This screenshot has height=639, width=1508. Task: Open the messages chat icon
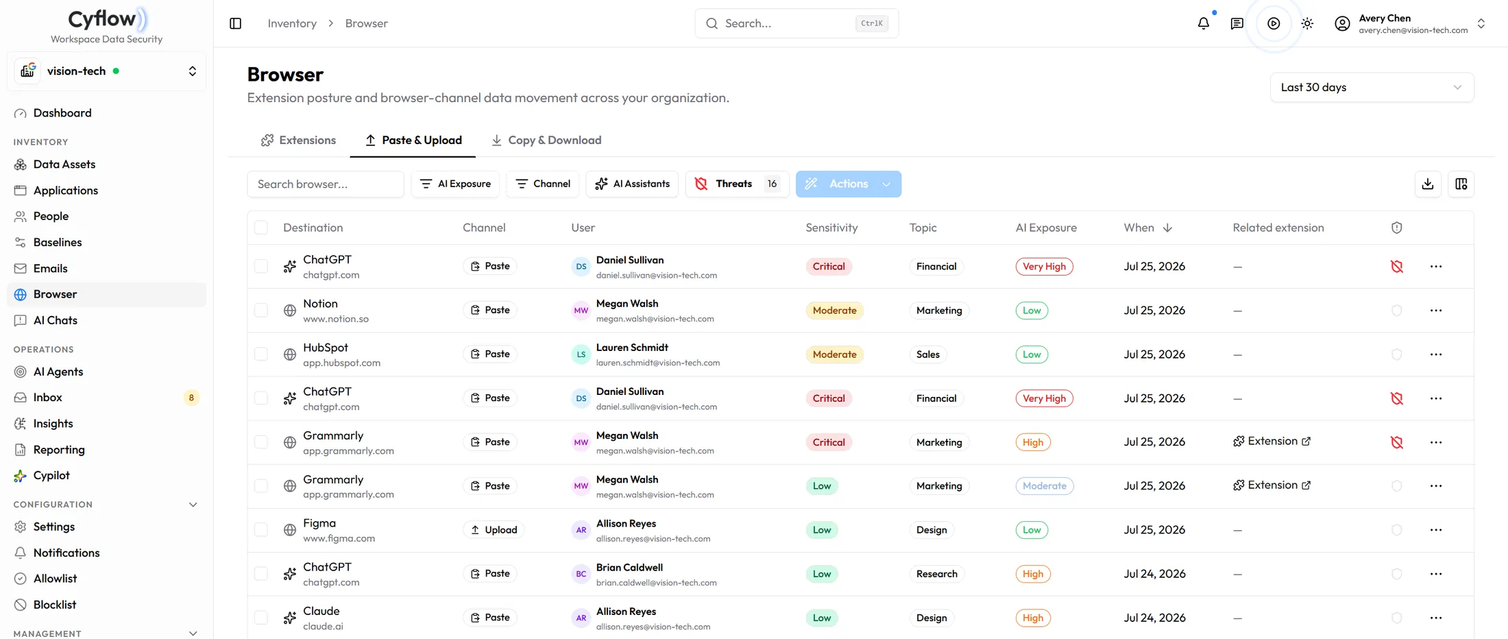point(1237,23)
